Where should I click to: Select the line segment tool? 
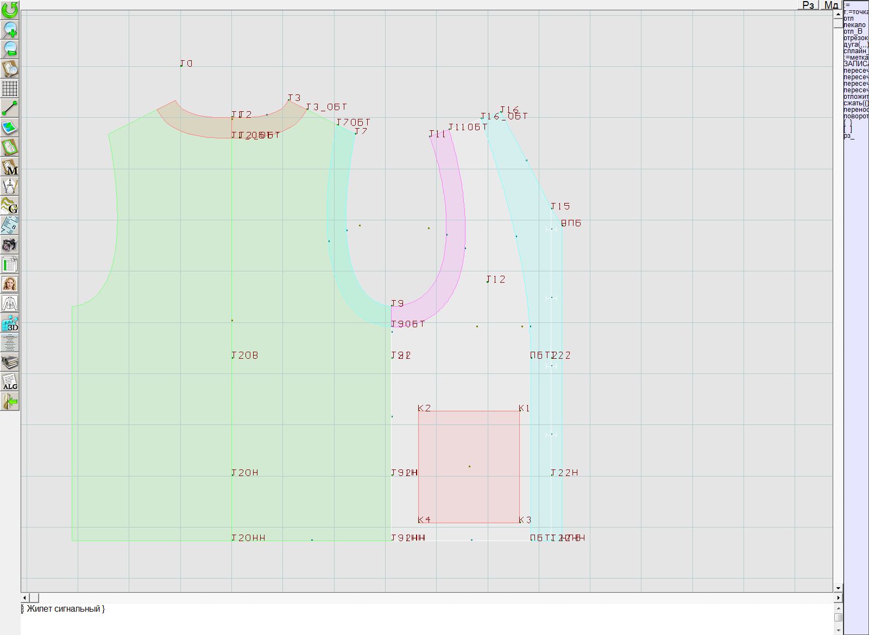pos(10,108)
